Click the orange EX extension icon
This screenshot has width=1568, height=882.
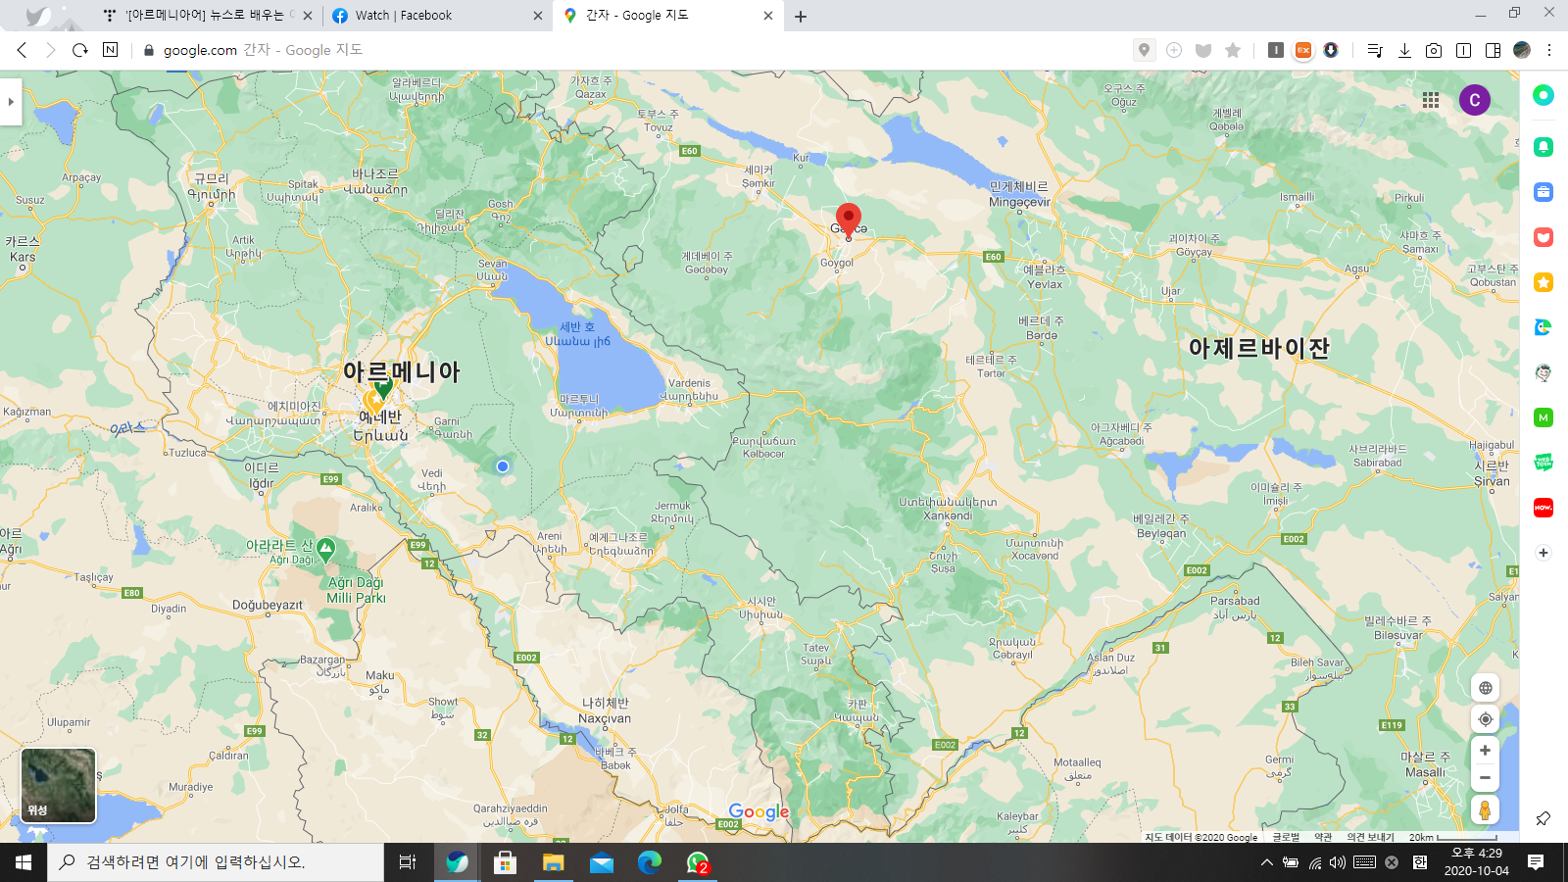tap(1303, 50)
